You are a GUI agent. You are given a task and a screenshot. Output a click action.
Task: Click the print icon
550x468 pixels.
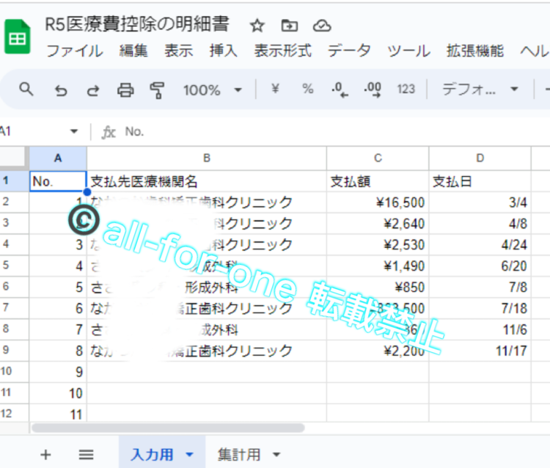coord(125,90)
